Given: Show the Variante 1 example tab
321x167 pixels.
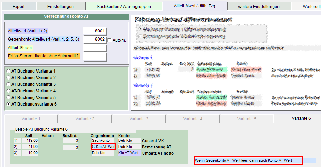Looking at the screenshot, I should tap(31, 119).
